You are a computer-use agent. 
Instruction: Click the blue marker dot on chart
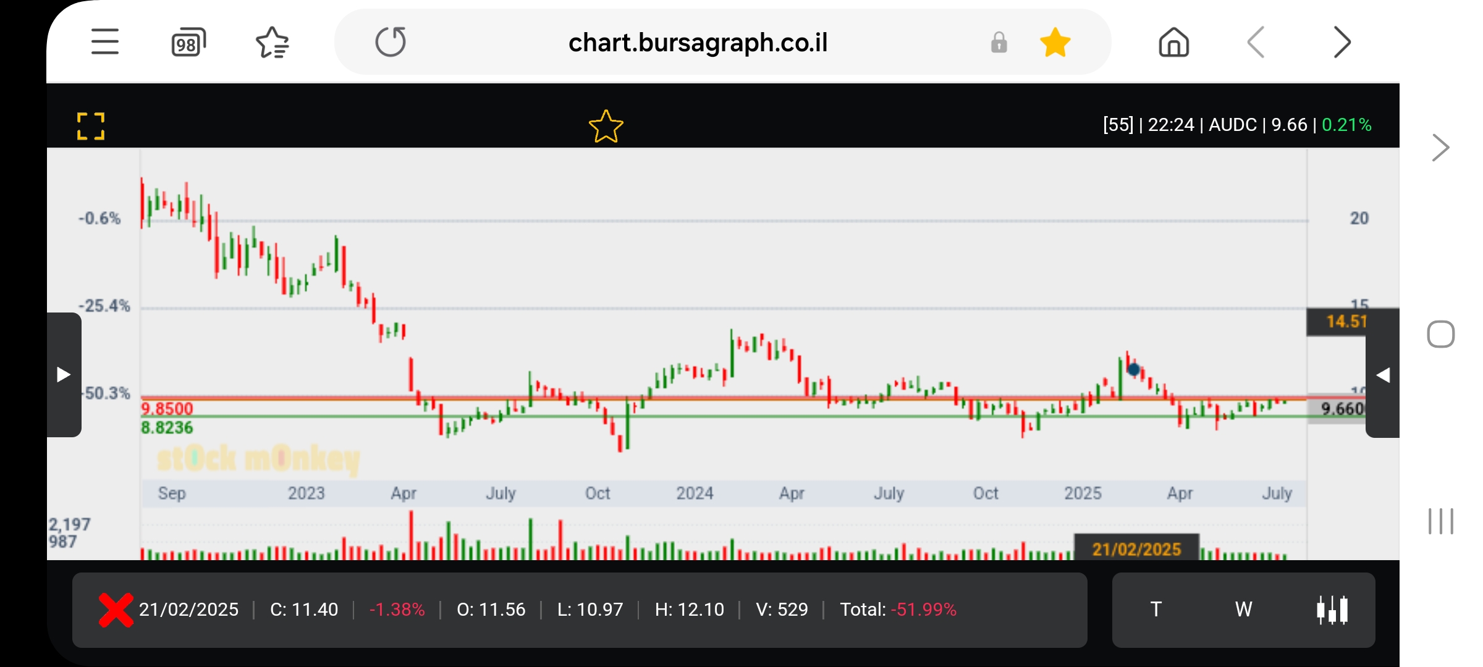[x=1133, y=369]
